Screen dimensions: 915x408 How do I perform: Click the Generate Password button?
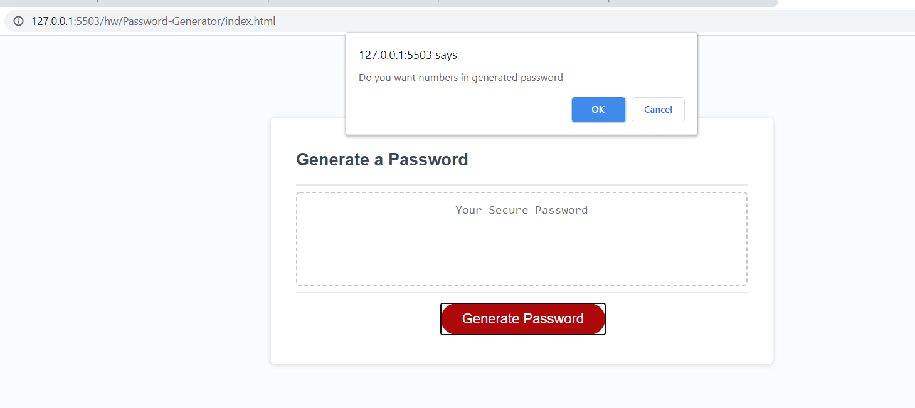tap(522, 318)
